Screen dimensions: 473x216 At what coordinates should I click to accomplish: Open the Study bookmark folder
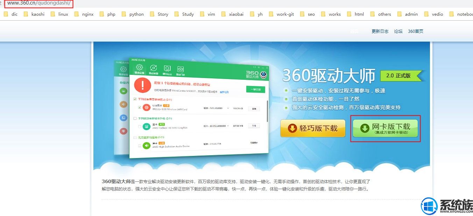[x=184, y=14]
